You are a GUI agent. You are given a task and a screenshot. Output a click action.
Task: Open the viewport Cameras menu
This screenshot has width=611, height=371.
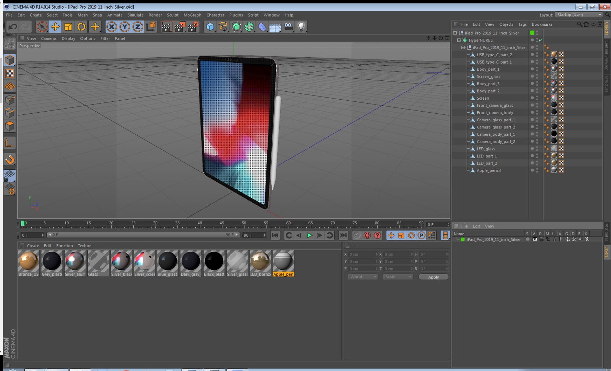tap(49, 38)
